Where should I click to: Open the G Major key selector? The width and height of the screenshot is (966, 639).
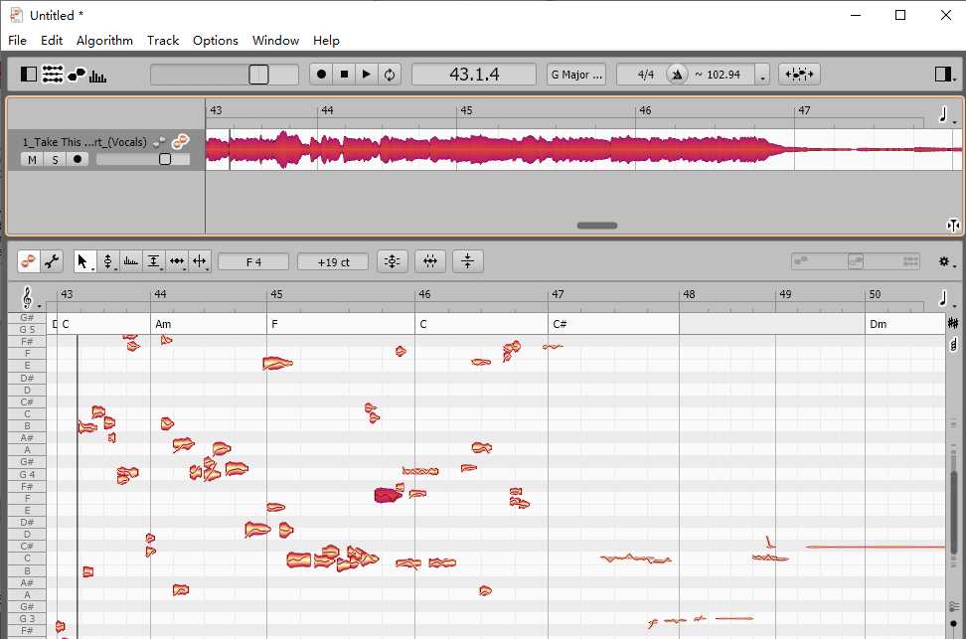(x=575, y=75)
